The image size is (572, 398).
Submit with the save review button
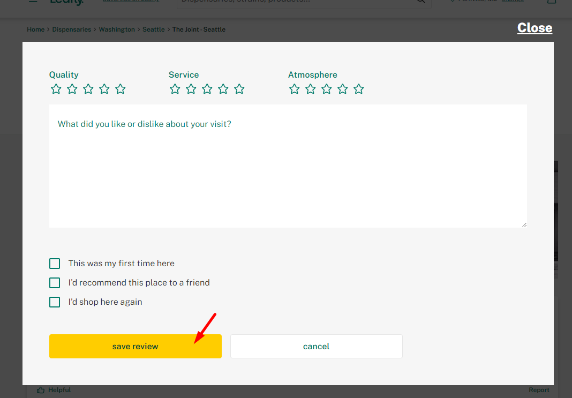[x=136, y=346]
